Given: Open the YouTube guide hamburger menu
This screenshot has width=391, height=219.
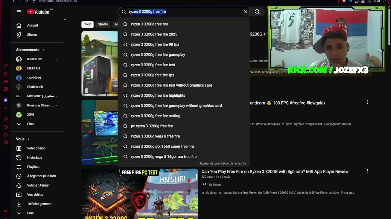Looking at the screenshot, I should [19, 12].
